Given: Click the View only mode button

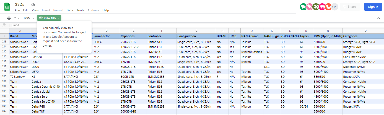Looking at the screenshot, I should [49, 18].
